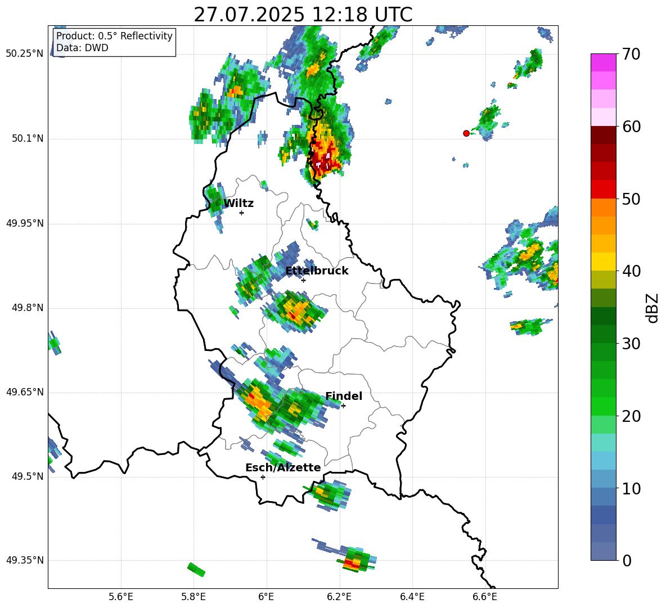
Task: Click the magenta top segment of the colorbar
Action: pos(603,62)
